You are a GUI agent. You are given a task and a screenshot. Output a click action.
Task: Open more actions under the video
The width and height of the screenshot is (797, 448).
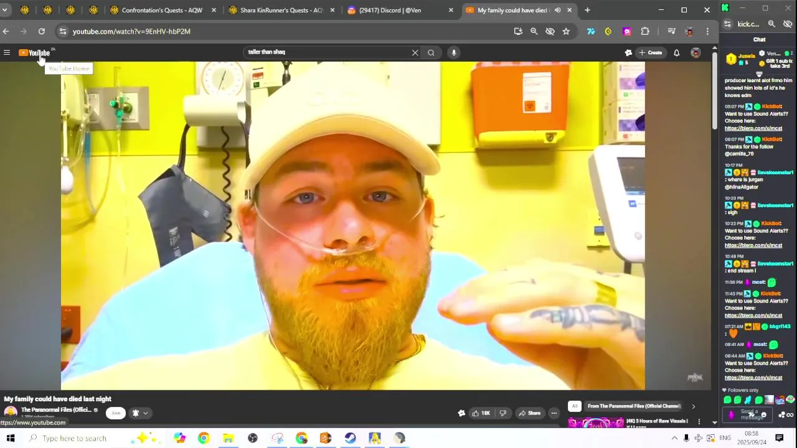click(554, 413)
